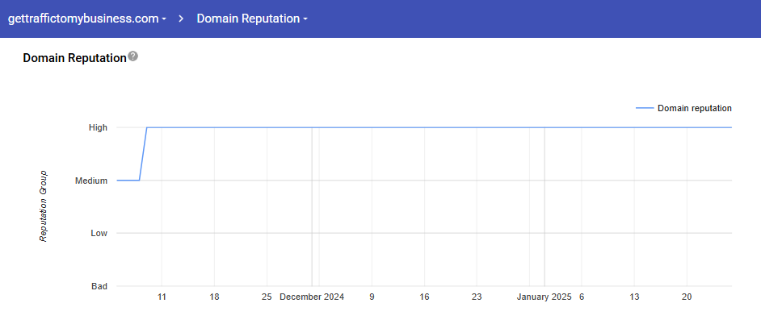Click the blue legend line swatch
This screenshot has height=324, width=761.
tap(644, 108)
